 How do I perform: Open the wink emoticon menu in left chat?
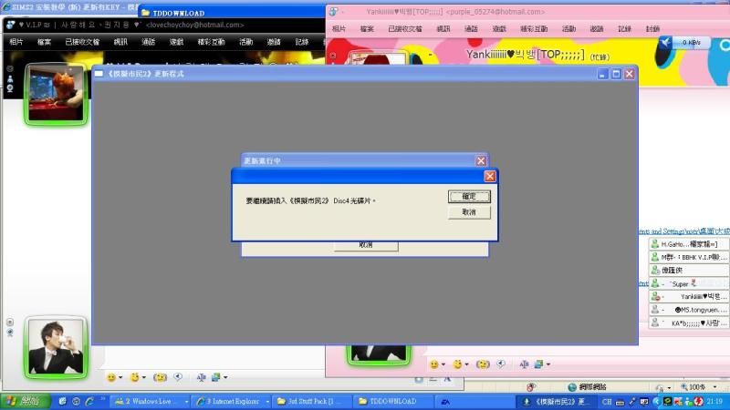pos(135,376)
